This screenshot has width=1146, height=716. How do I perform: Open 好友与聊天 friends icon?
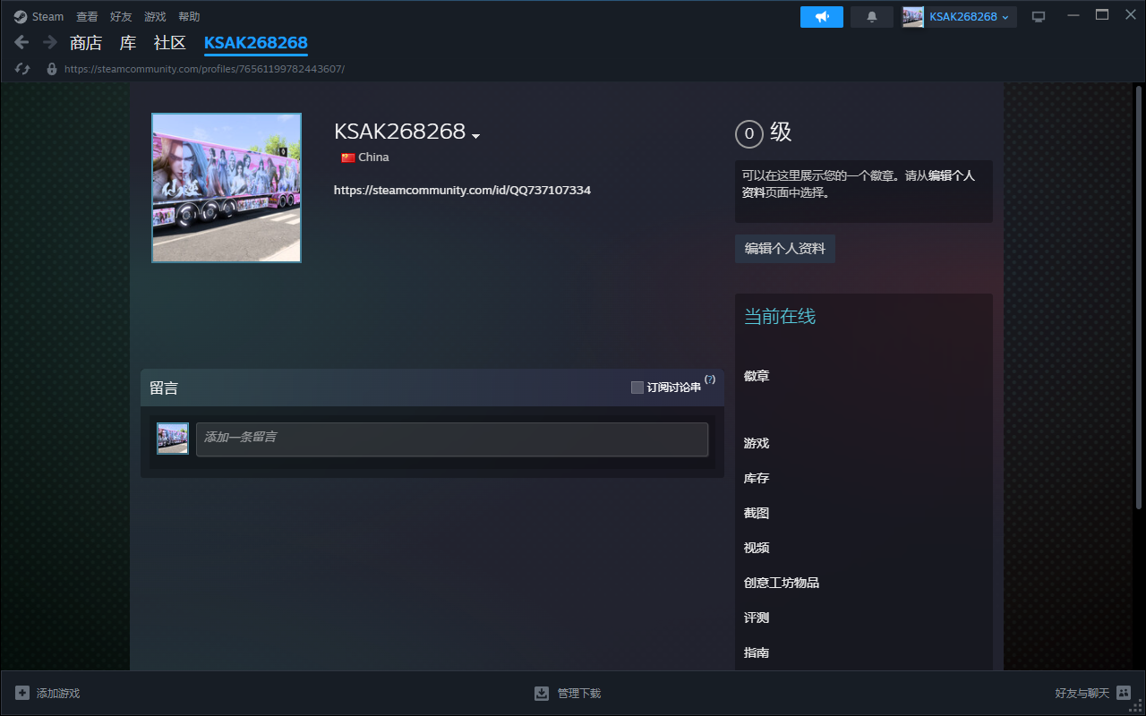click(x=1124, y=694)
